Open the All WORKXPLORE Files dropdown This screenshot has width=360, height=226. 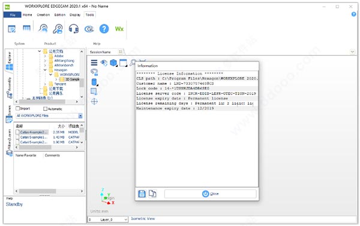click(x=49, y=116)
